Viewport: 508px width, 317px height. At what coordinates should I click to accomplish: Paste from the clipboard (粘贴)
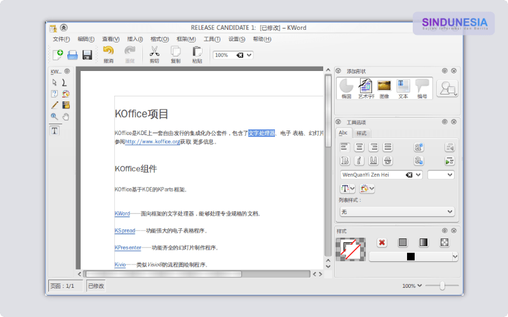pos(197,54)
